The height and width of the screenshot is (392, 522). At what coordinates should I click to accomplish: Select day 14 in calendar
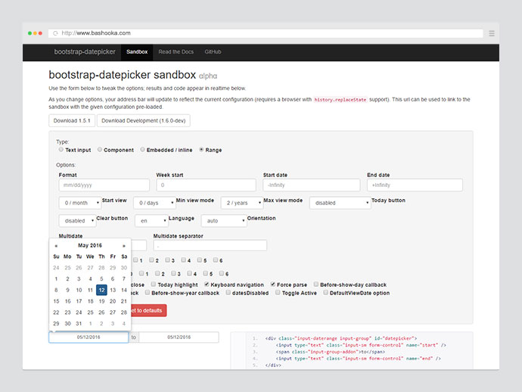124,290
